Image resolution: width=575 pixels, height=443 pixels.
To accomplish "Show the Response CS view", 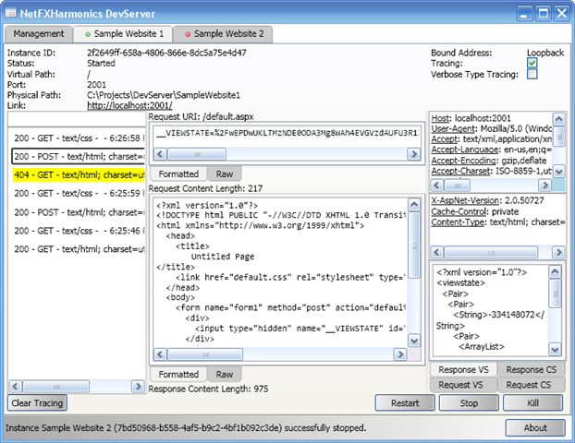I will click(x=532, y=370).
